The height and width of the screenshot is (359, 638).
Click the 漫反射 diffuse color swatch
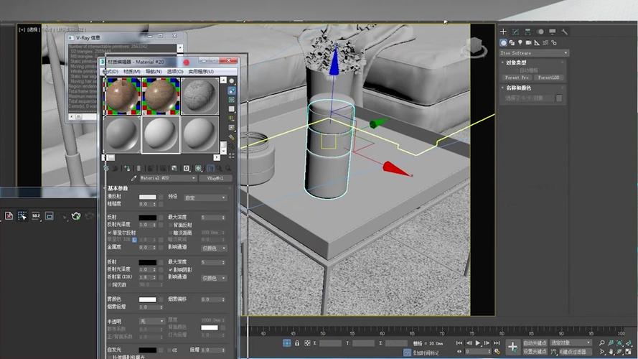coord(147,197)
